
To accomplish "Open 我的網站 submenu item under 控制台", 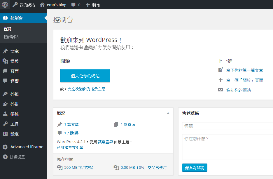I will 11,37.
